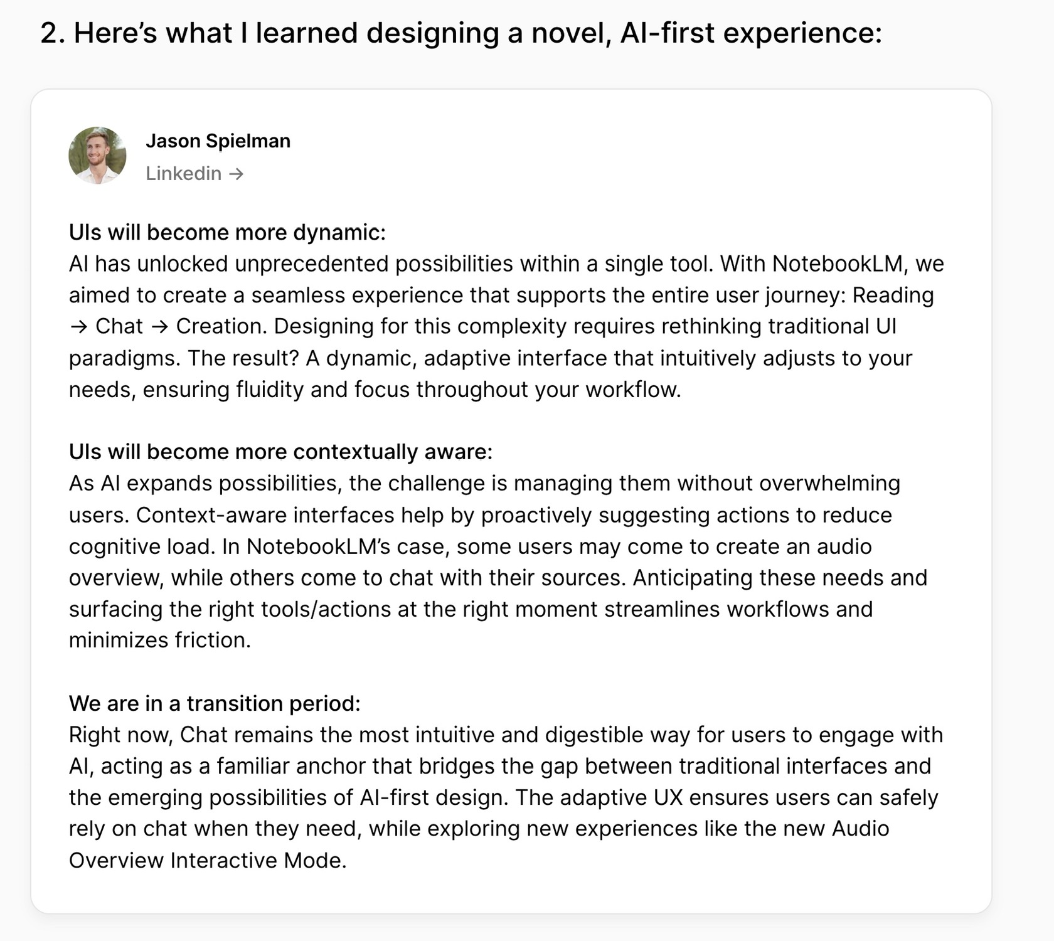Click the phrase "AI-first design" in the last paragraph
This screenshot has width=1054, height=941.
coord(434,798)
